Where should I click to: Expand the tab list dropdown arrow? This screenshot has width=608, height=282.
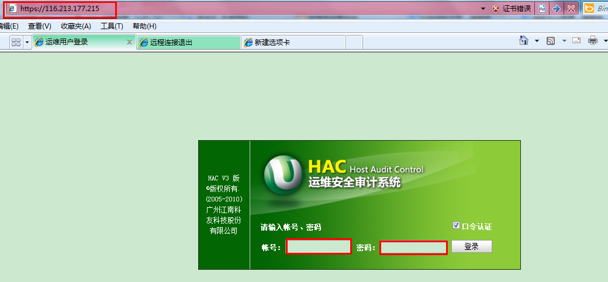point(27,42)
